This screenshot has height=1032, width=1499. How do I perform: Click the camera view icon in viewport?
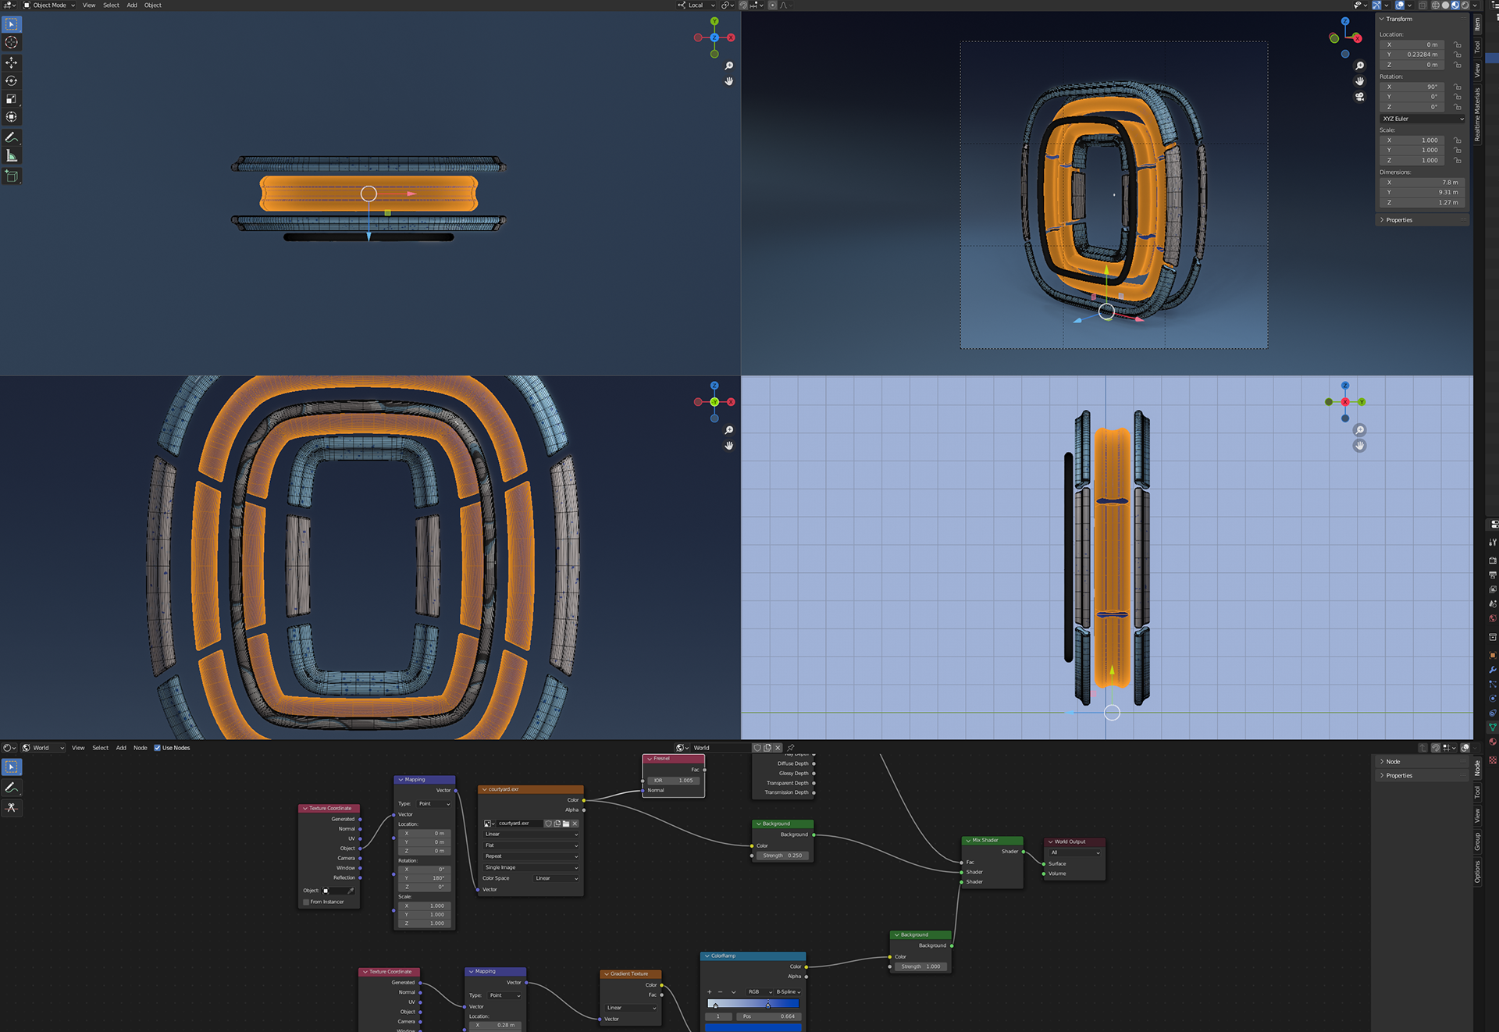pos(1359,97)
